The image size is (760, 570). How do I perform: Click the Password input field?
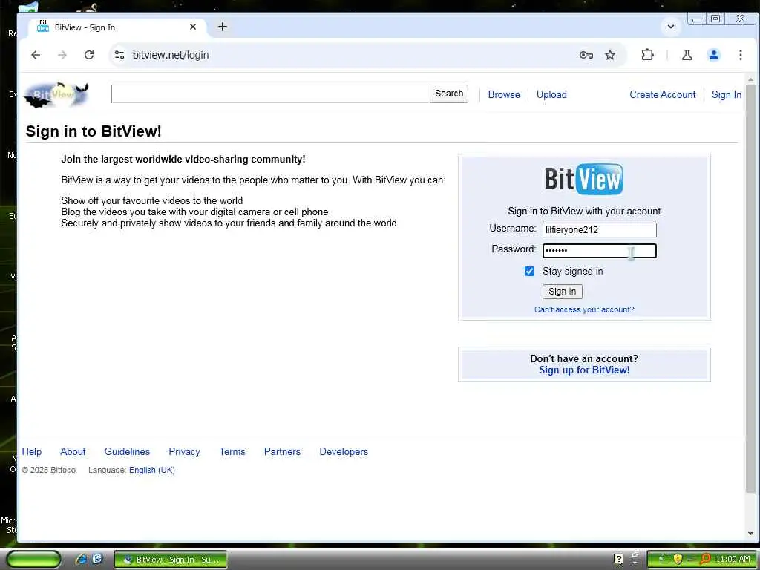599,251
